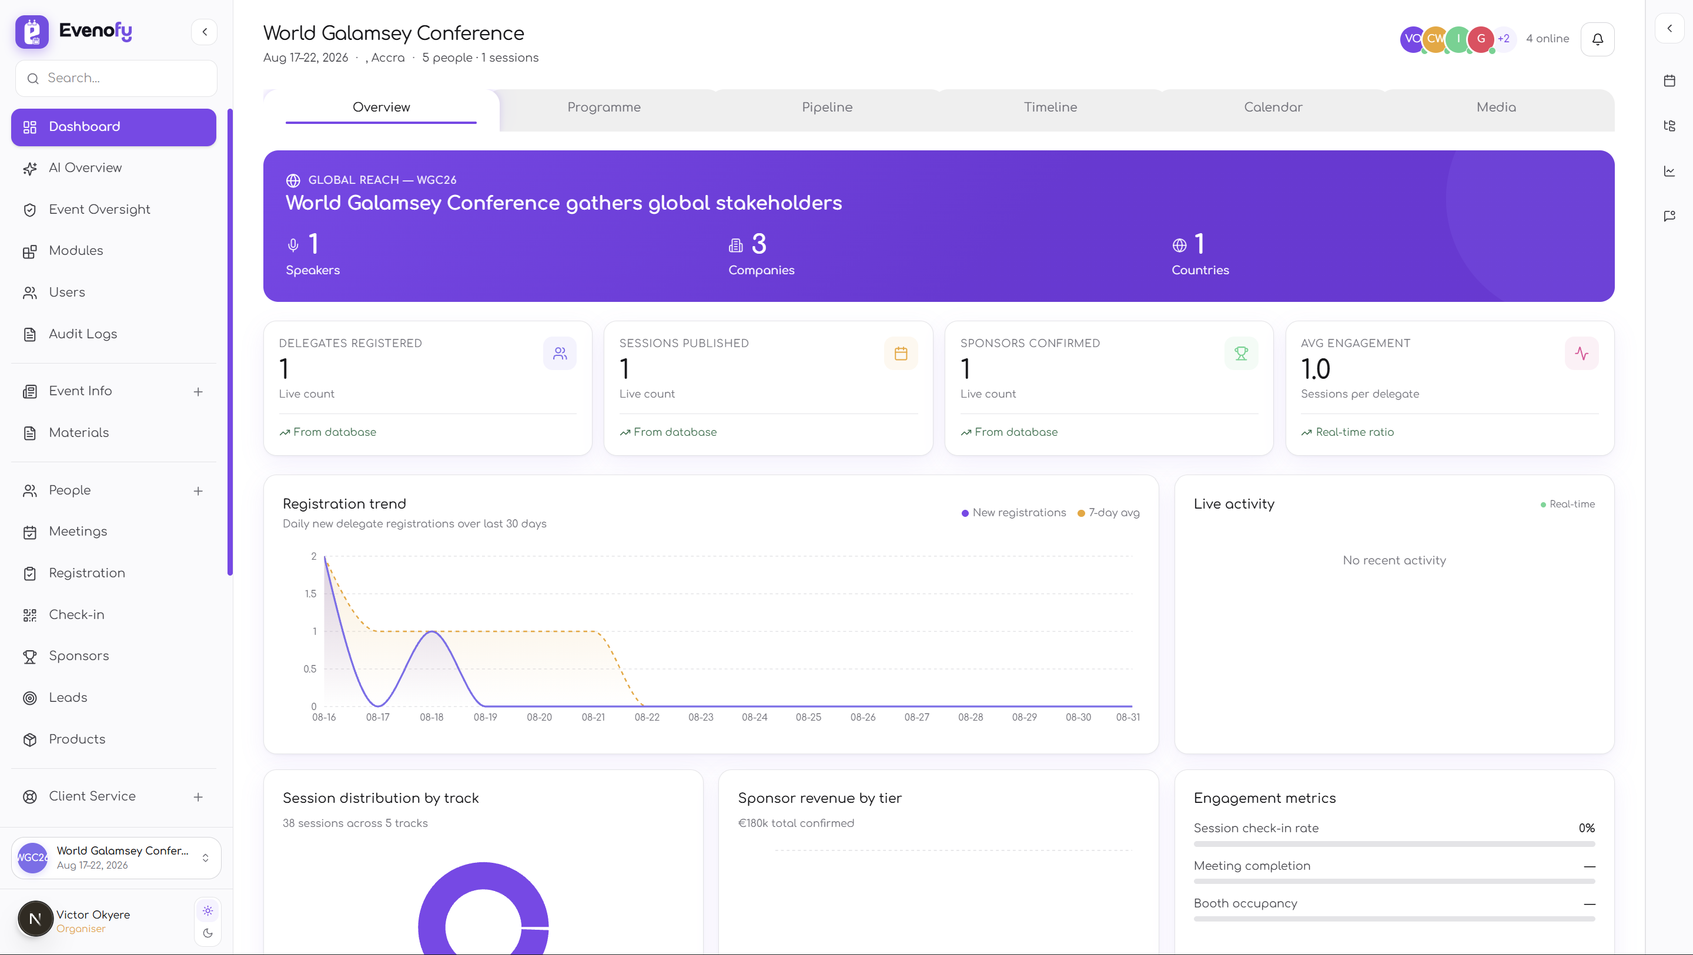Open AI Overview in sidebar
The height and width of the screenshot is (955, 1693).
(x=113, y=168)
